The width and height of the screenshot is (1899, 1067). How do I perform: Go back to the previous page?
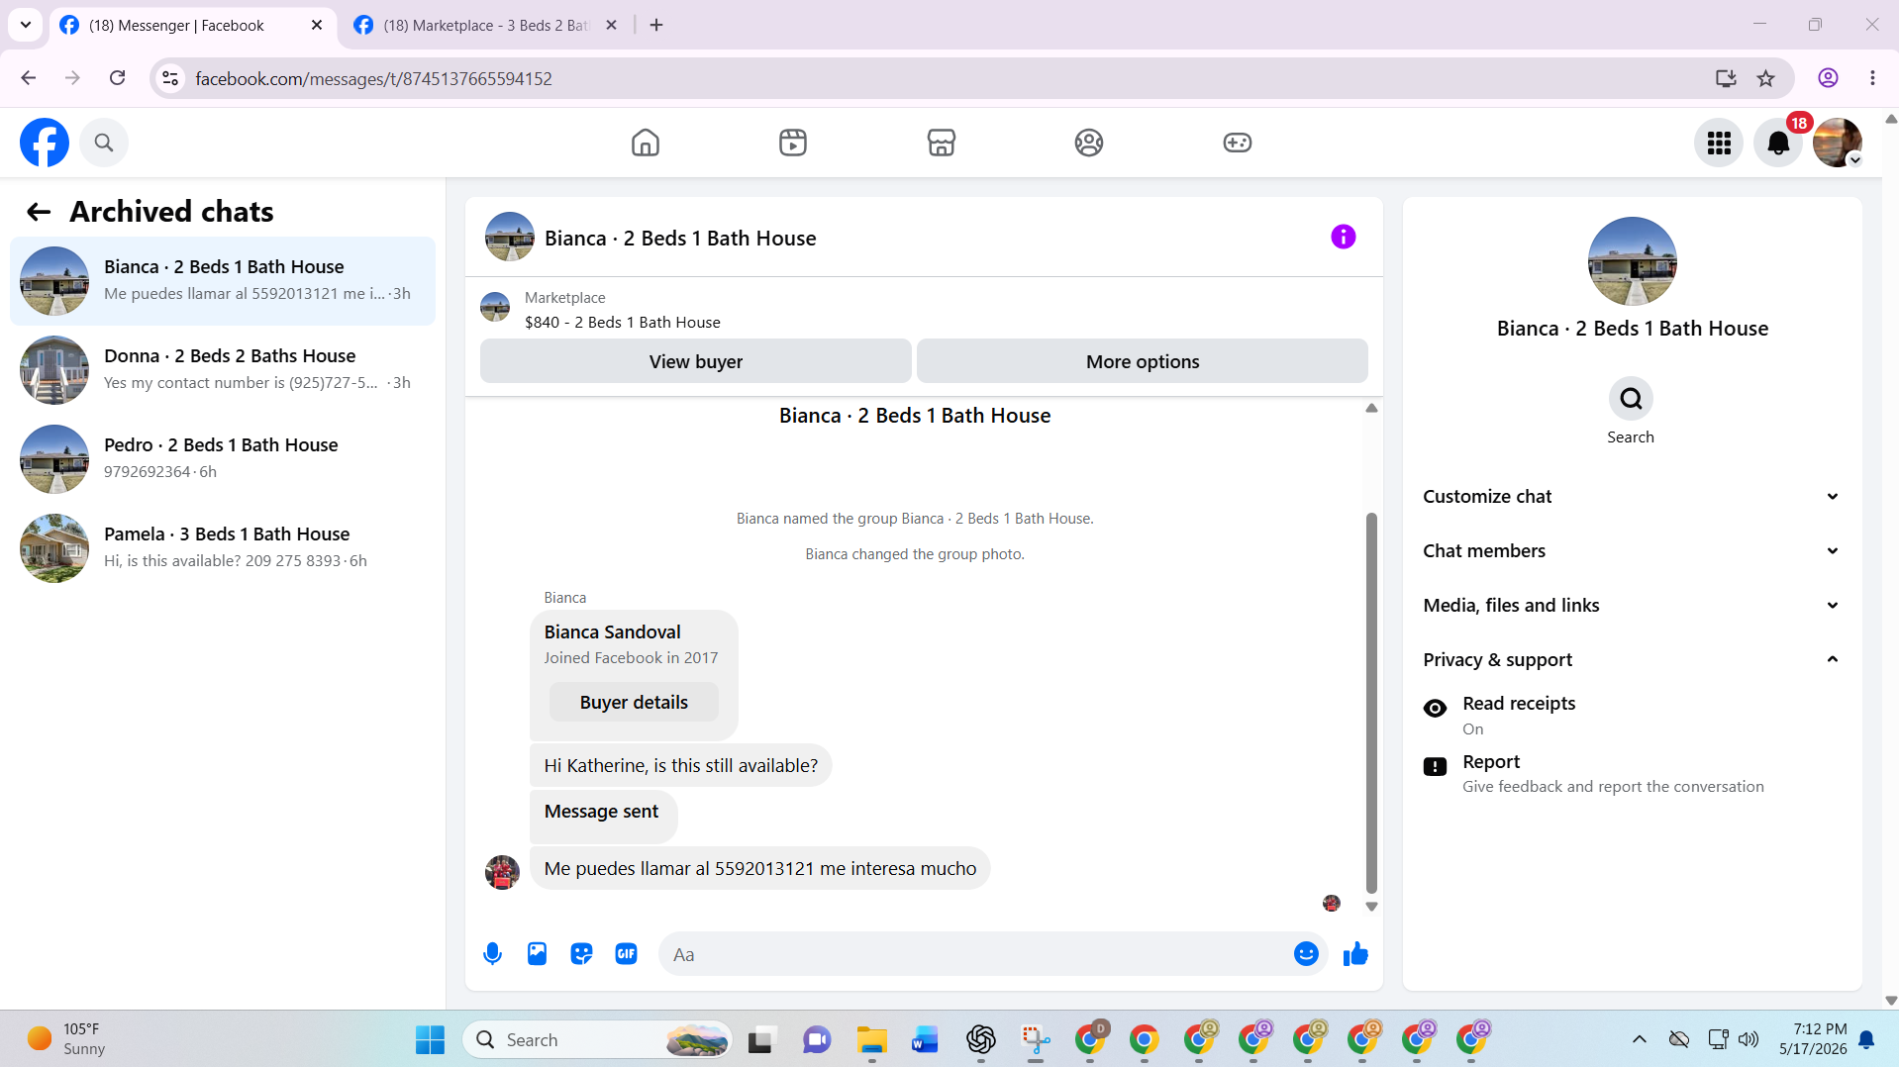point(28,78)
